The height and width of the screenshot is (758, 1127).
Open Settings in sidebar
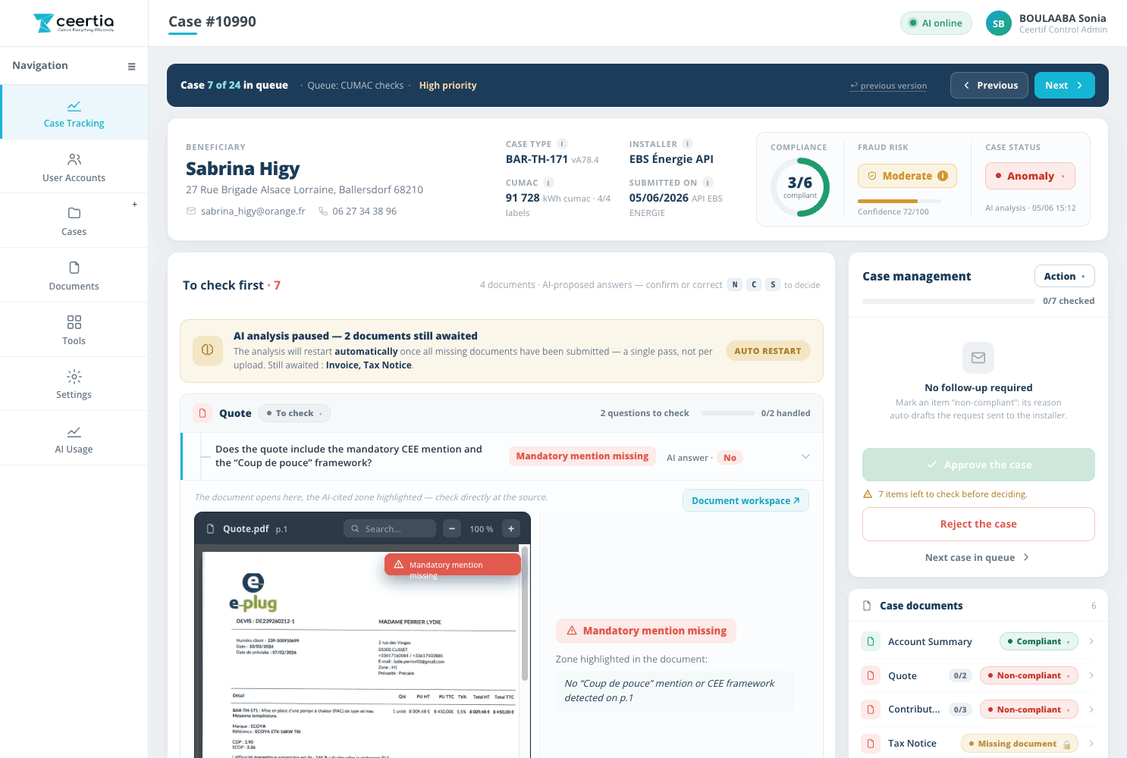coord(74,384)
